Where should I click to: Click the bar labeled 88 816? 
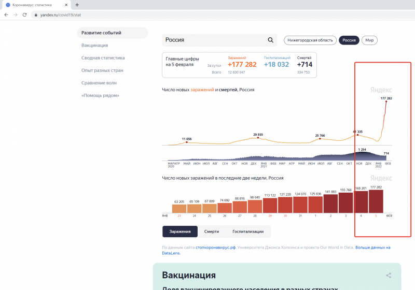coord(240,207)
